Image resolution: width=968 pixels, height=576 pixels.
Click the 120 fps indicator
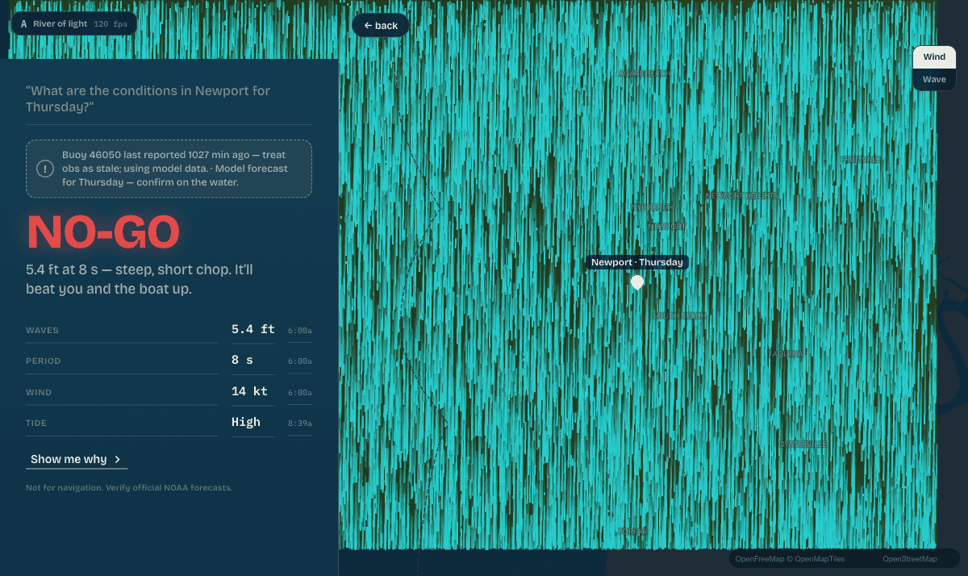click(111, 24)
